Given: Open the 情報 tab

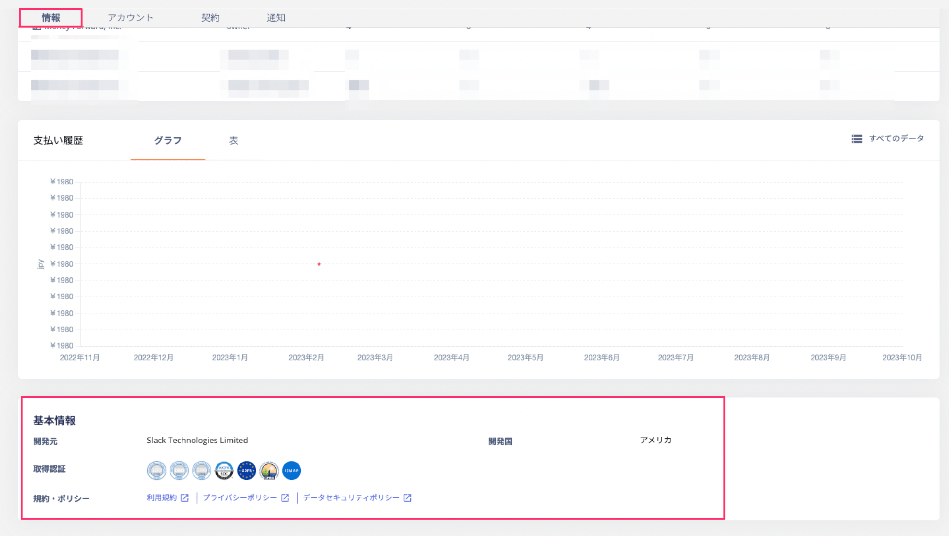Looking at the screenshot, I should [51, 18].
